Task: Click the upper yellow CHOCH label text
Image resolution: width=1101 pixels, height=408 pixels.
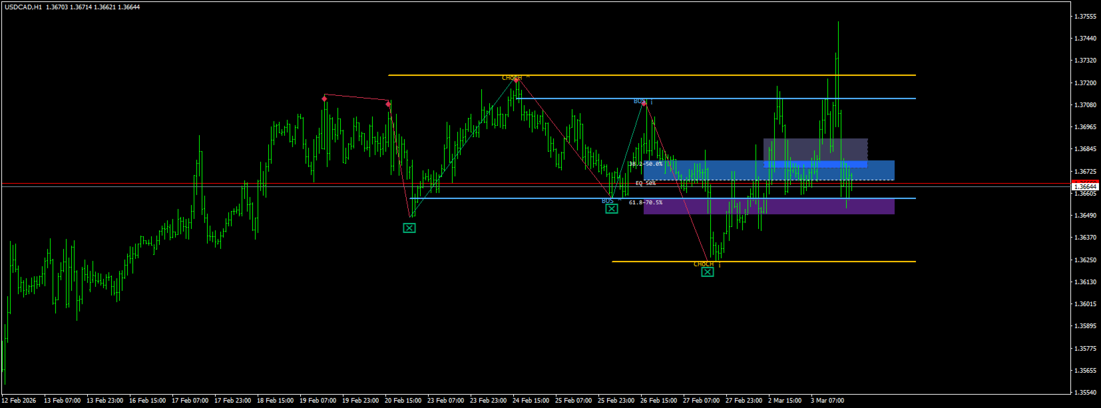Action: coord(512,78)
